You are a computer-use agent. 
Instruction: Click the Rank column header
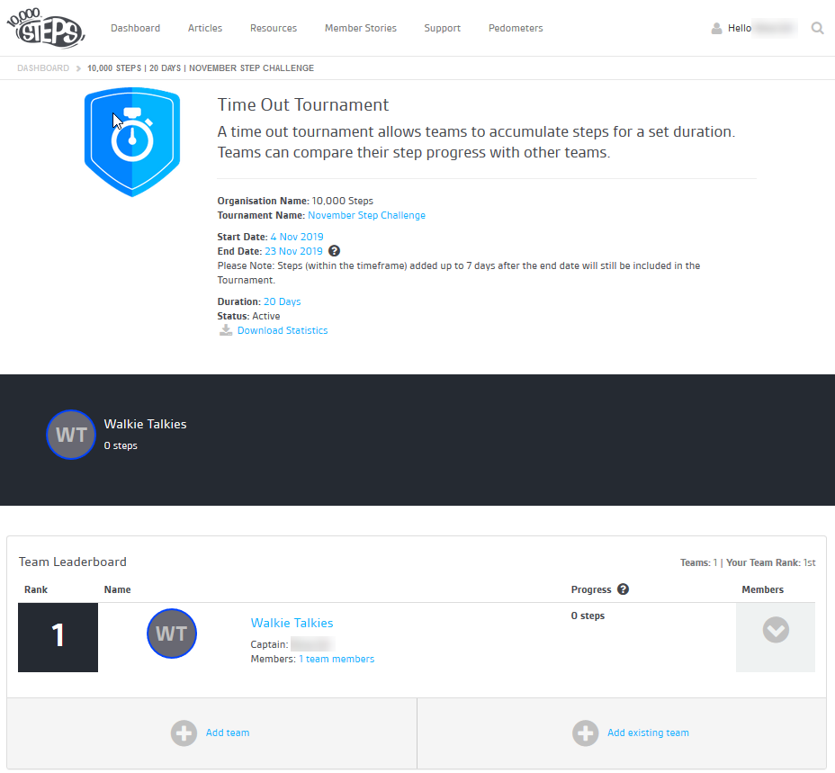pos(36,589)
